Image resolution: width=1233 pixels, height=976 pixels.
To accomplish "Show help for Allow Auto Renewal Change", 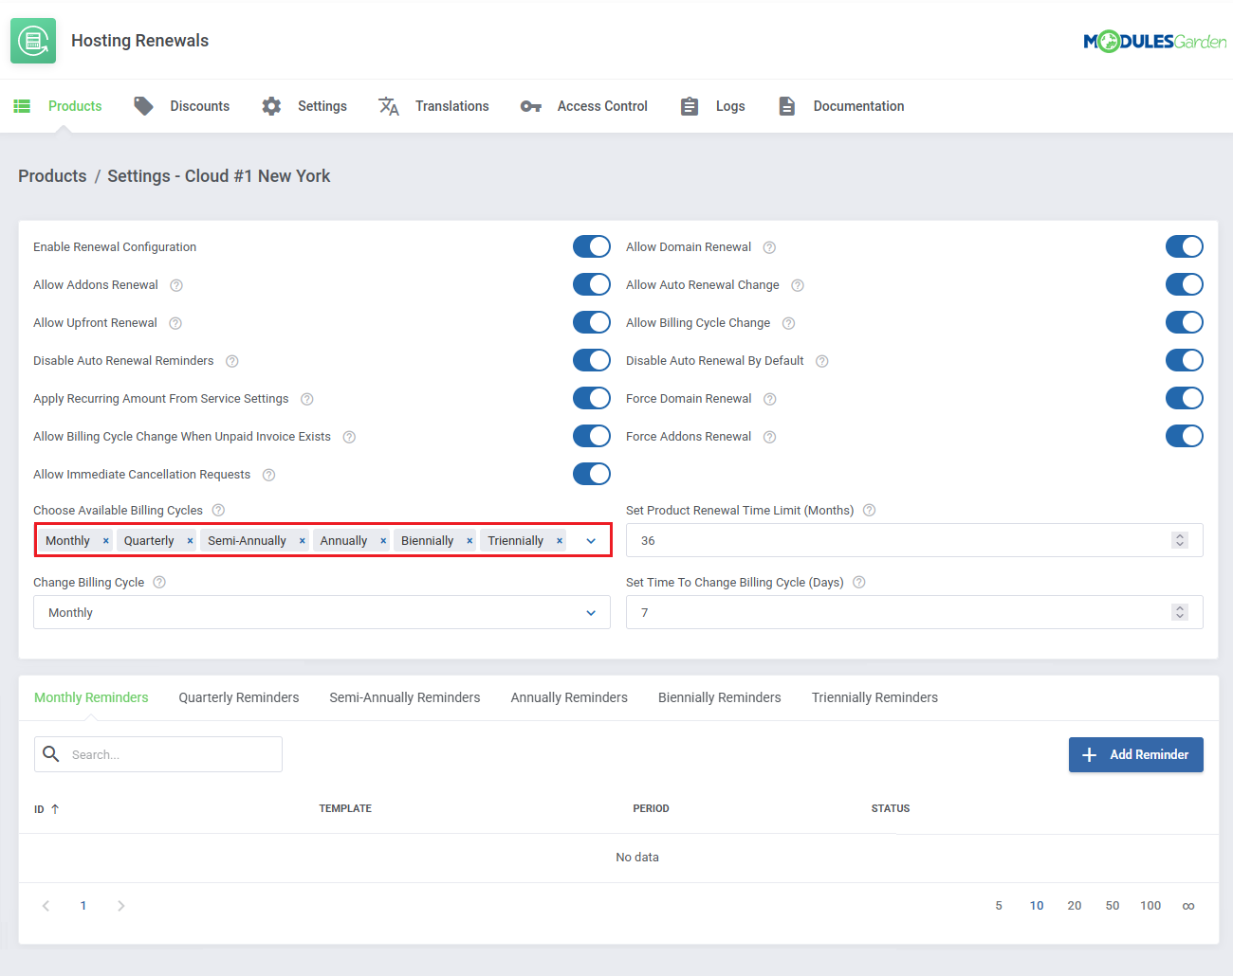I will pyautogui.click(x=798, y=285).
